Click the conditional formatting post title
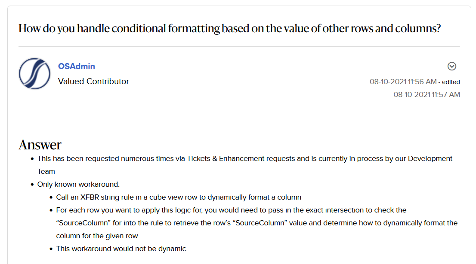Screen dimensions: 476x264 pos(230,29)
